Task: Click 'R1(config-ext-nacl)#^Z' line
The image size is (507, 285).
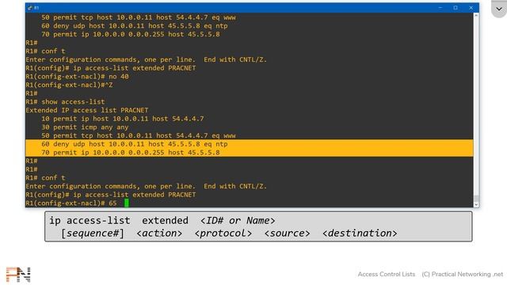Action: point(69,85)
